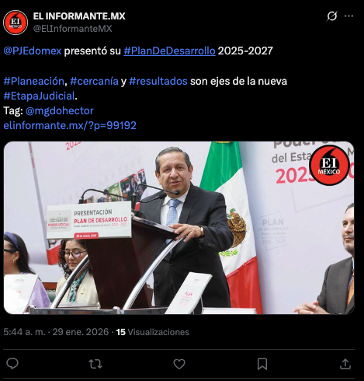Open the @PJEdomex mention
This screenshot has height=381, width=364.
pyautogui.click(x=33, y=51)
